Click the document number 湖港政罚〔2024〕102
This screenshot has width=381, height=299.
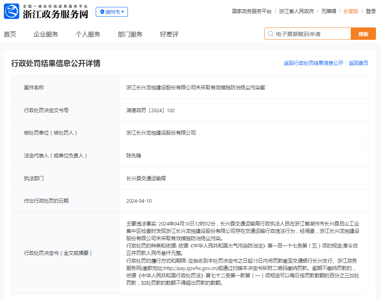[x=150, y=110]
